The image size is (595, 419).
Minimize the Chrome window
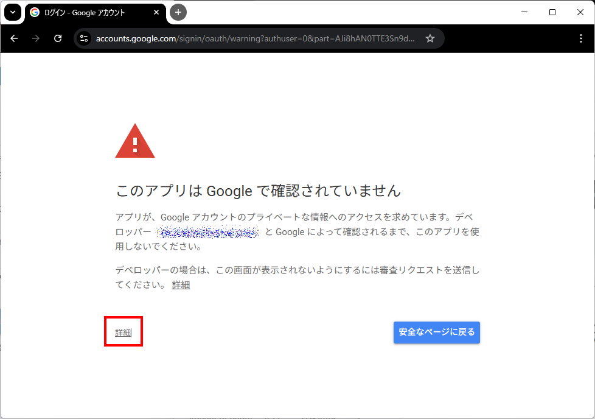click(x=524, y=12)
